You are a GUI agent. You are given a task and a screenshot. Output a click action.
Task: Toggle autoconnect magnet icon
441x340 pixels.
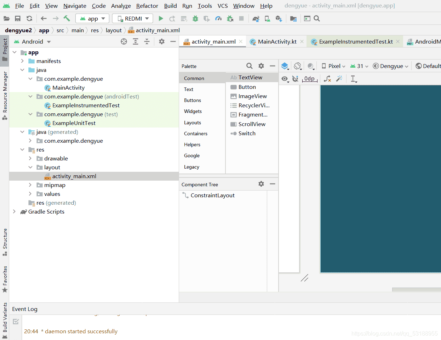[295, 79]
